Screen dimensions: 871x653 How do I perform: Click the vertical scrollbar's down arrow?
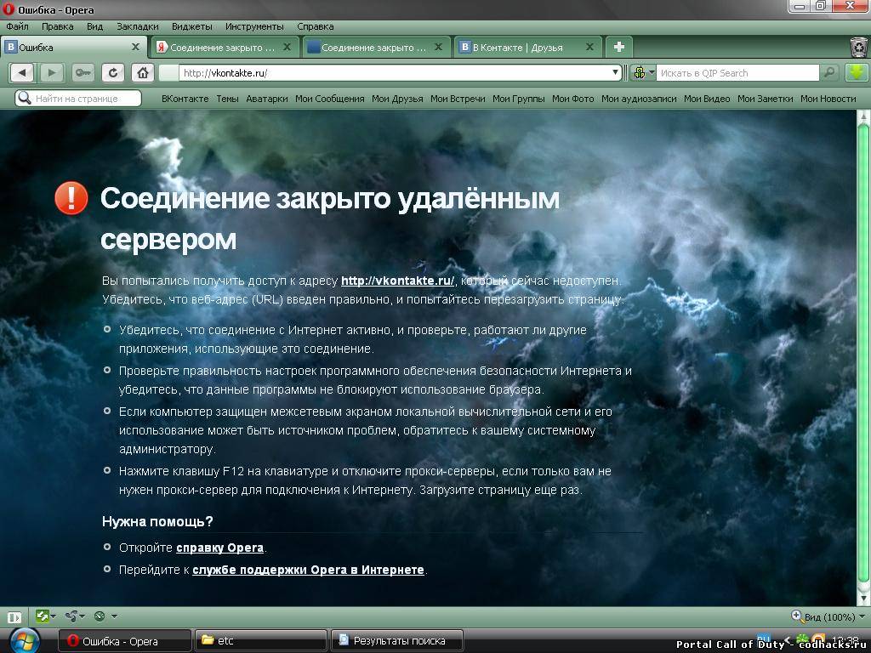[863, 599]
